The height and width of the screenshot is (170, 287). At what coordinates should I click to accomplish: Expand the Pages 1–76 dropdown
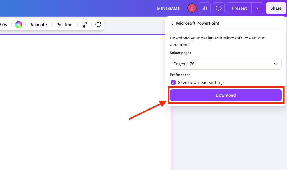tap(225, 64)
